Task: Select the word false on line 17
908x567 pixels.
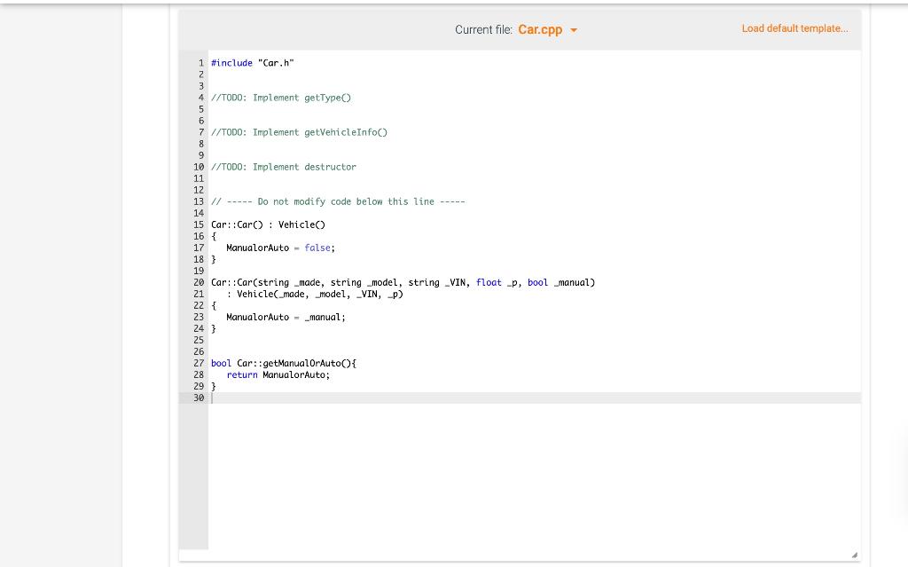Action: 317,248
